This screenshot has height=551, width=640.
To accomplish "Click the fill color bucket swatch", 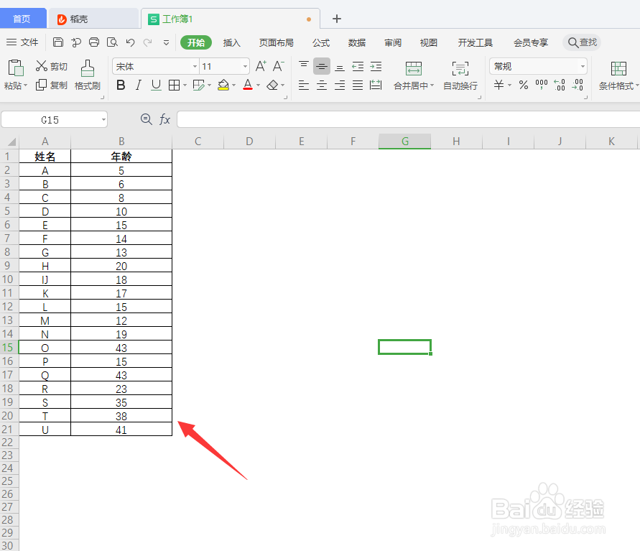I will pos(223,85).
